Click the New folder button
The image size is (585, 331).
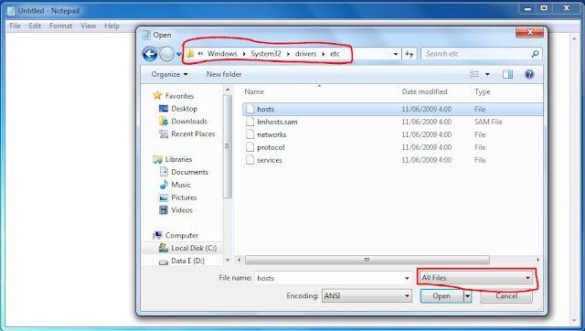224,74
